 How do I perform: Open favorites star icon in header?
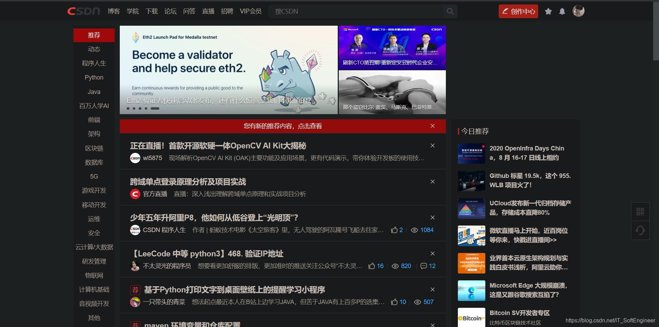pos(548,11)
